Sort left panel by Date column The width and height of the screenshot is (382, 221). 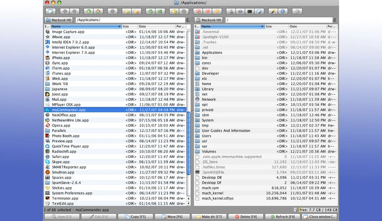click(x=156, y=26)
